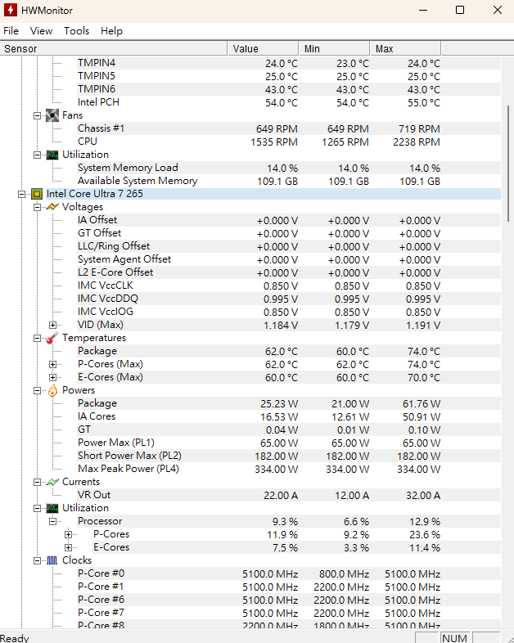Screen dimensions: 514x643
Task: Expand the VID (Max) entry
Action: tap(52, 326)
